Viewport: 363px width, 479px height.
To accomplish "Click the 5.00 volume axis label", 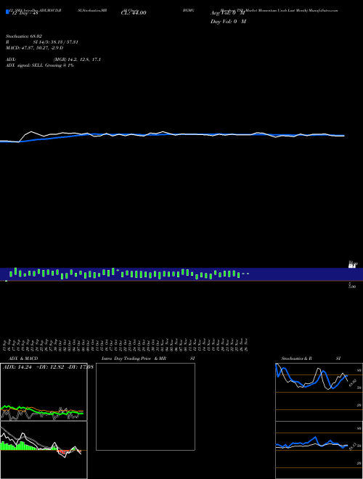I will 352,286.
